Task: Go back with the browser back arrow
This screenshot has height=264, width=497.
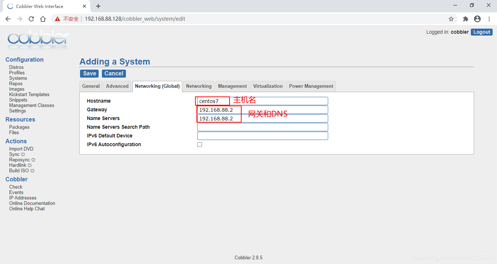Action: point(8,19)
